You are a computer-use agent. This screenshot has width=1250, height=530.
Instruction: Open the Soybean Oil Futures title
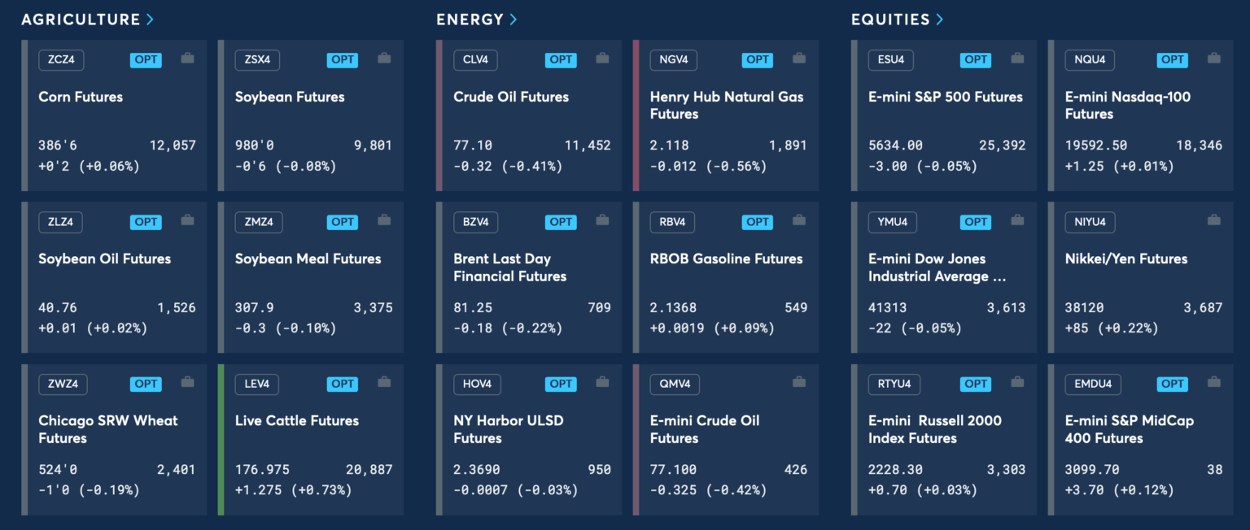pos(104,258)
